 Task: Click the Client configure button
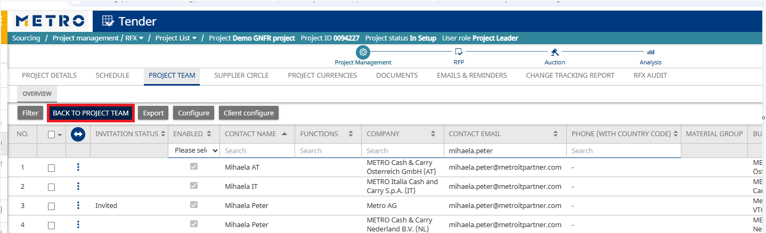tap(249, 113)
